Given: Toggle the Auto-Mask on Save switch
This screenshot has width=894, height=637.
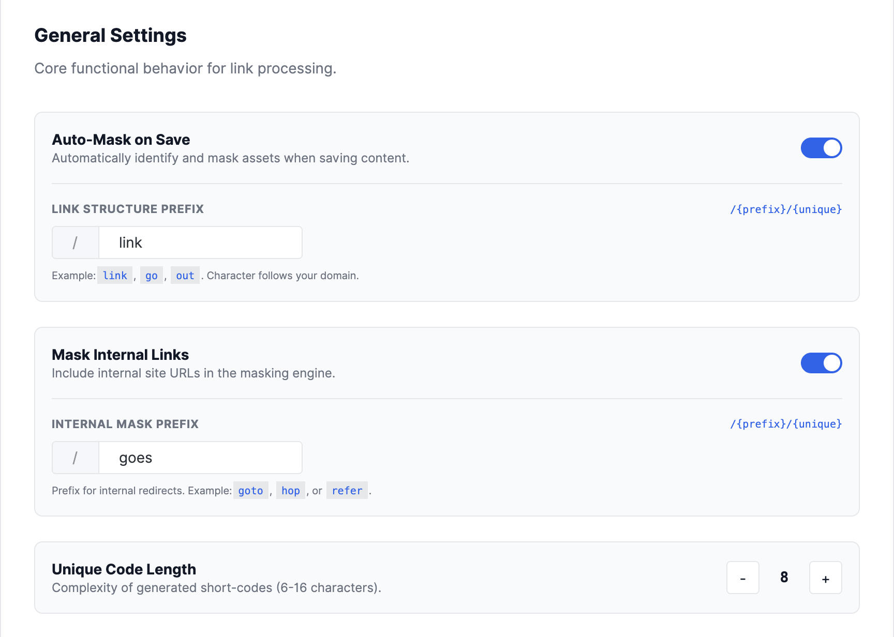Looking at the screenshot, I should coord(821,148).
